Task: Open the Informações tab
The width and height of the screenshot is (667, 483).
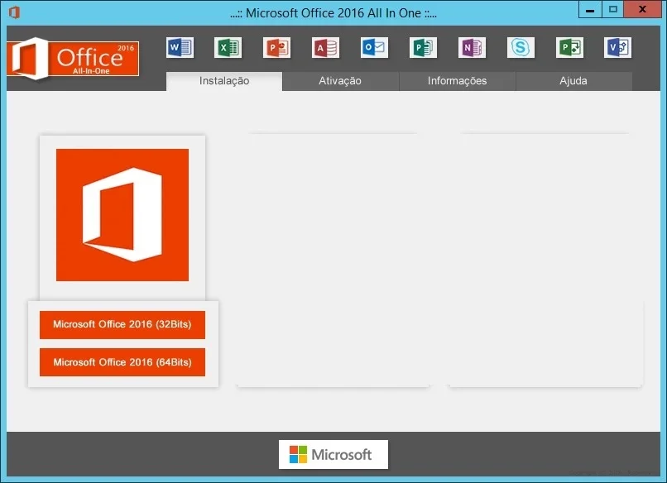Action: [x=458, y=81]
